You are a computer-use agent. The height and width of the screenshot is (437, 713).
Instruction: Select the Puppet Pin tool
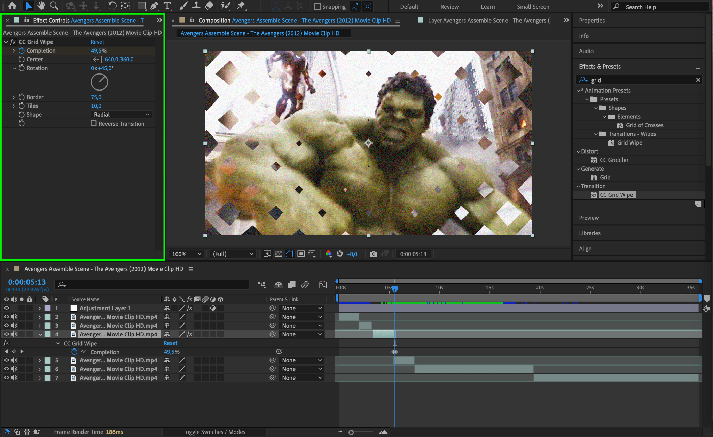pos(241,6)
